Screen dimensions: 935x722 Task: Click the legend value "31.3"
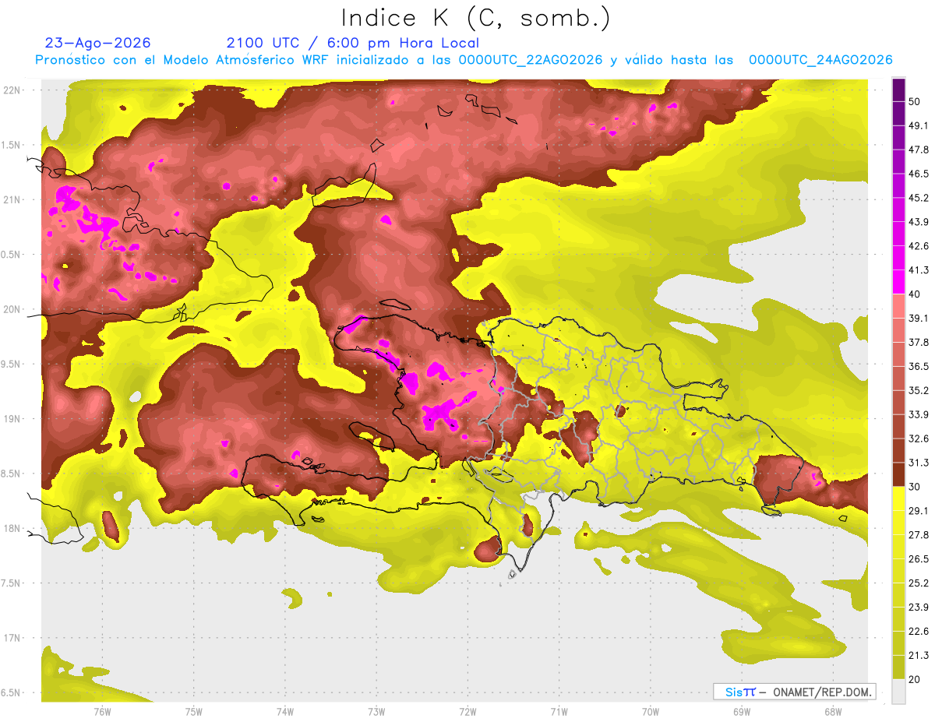coord(918,463)
